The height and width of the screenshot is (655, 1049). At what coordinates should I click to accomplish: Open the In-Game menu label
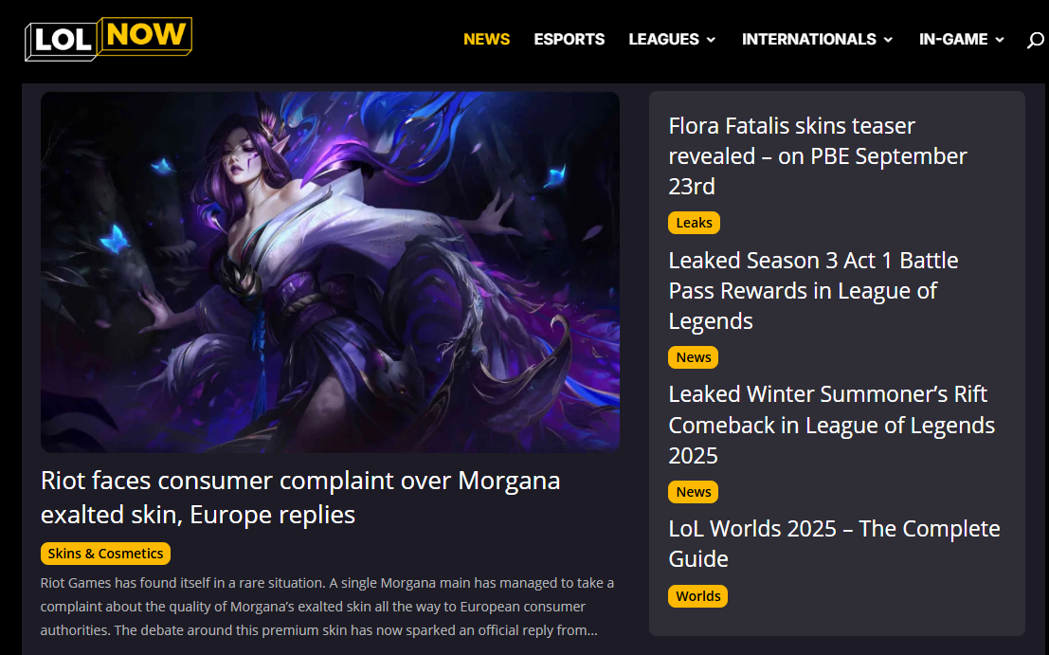953,40
